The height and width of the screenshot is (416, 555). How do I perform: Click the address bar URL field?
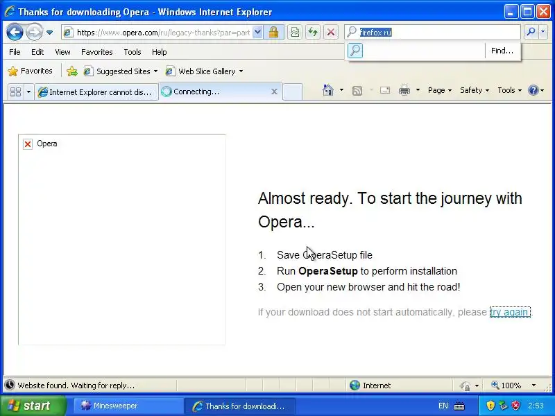coord(163,33)
